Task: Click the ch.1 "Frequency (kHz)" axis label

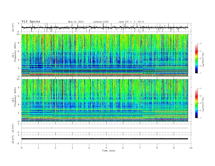Action: 15,52
